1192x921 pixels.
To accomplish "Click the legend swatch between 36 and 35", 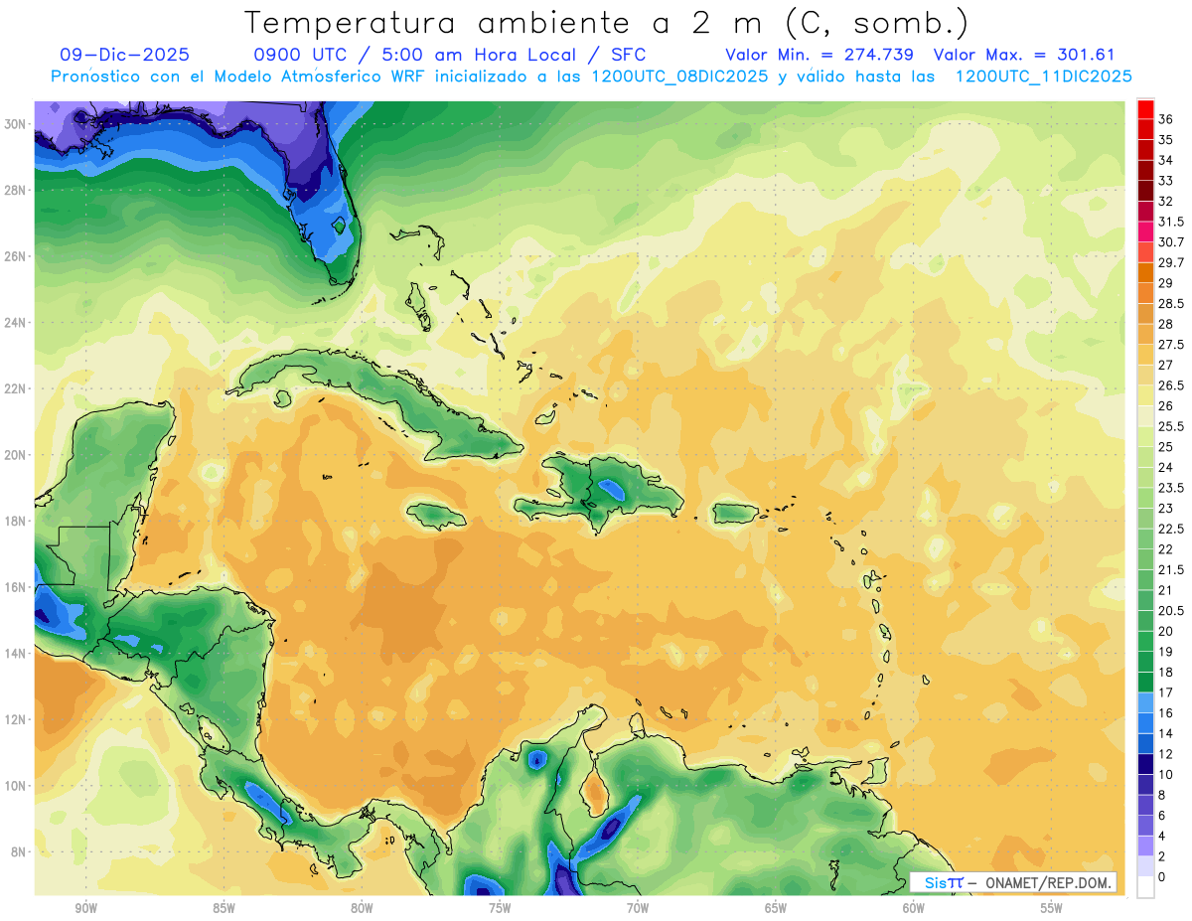I will [x=1145, y=129].
